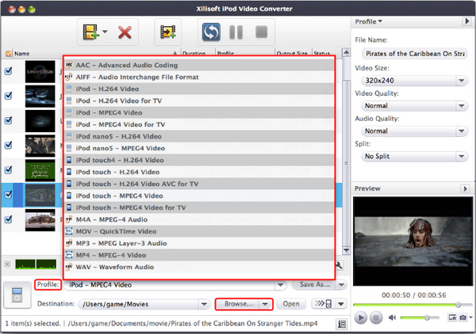Viewport: 476px width, 334px height.
Task: Start conversion with the blue Convert icon
Action: coord(211,32)
